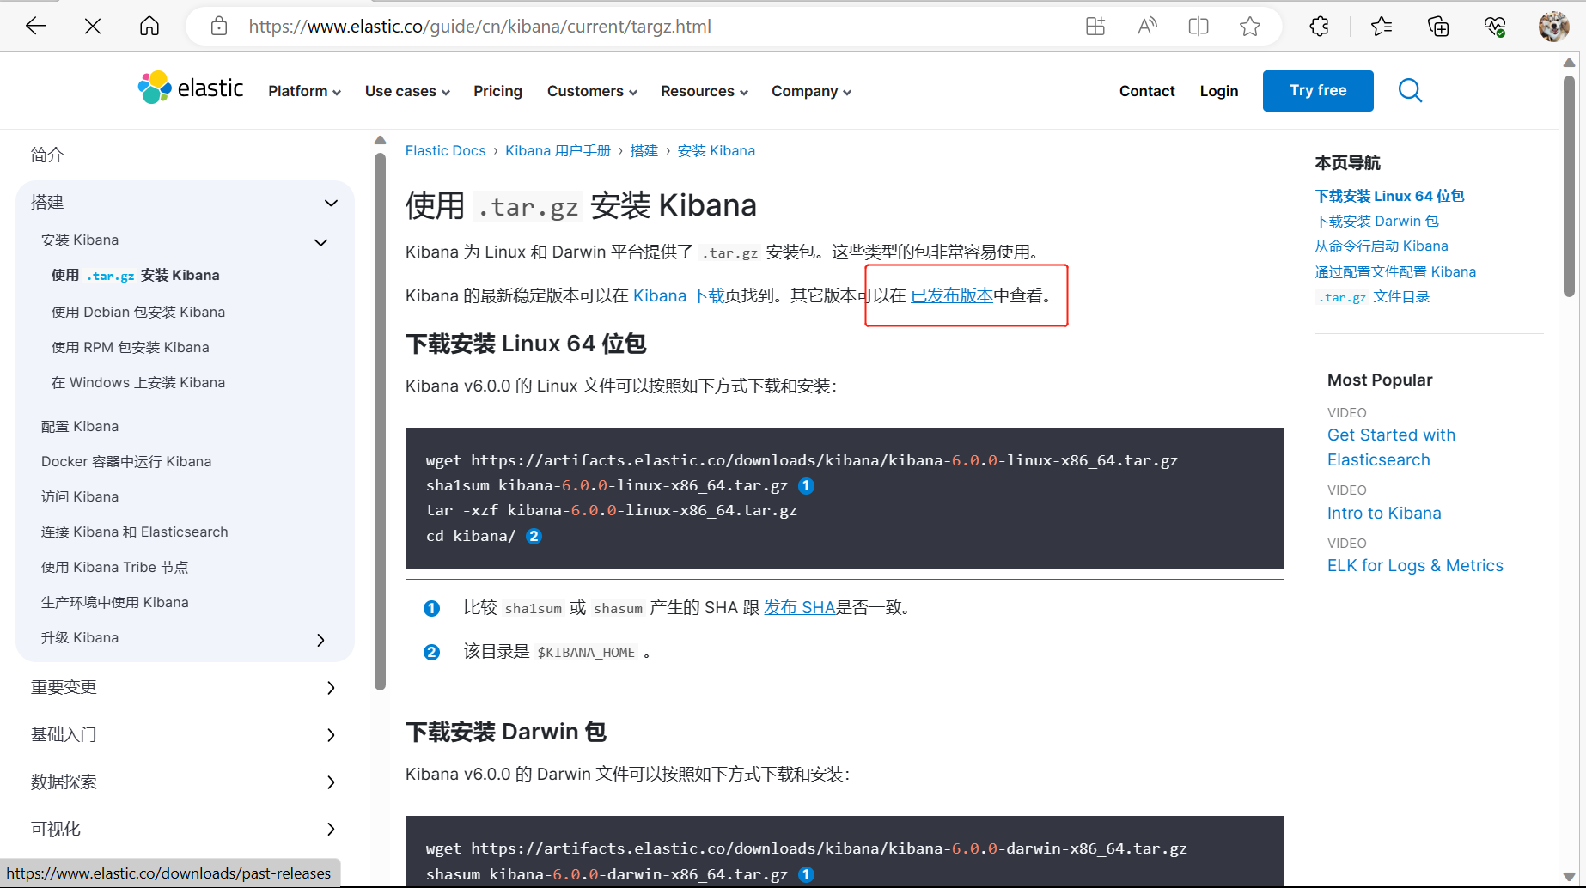Jump to 下载安装 Darwin 包 section
This screenshot has width=1586, height=888.
pos(1376,222)
